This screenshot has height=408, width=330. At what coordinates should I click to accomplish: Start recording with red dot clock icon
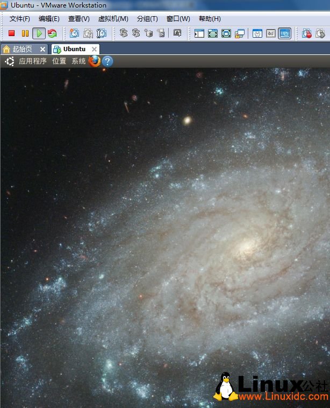point(306,33)
